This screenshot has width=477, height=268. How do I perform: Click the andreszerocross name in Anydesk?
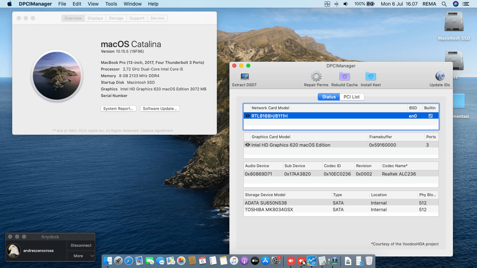click(x=38, y=251)
